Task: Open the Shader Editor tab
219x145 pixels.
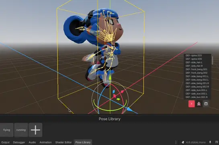Action: (63, 142)
